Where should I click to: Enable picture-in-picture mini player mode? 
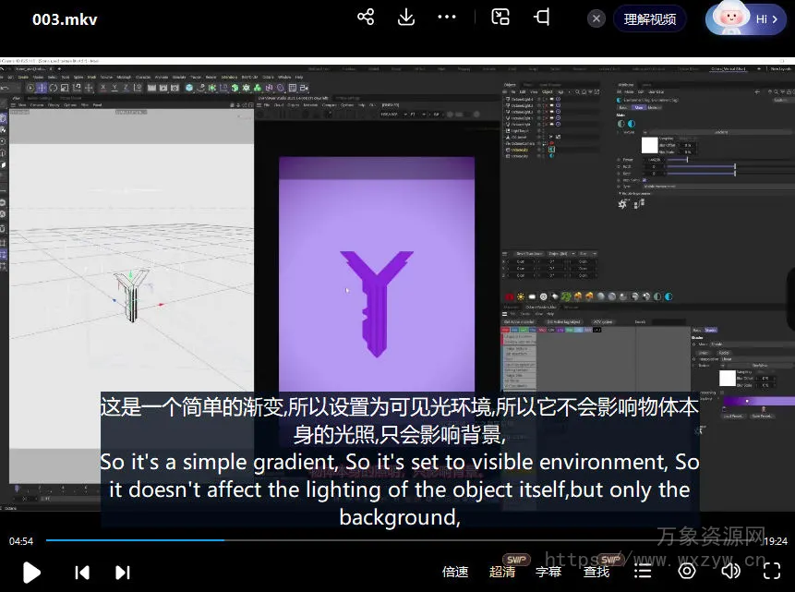(500, 18)
